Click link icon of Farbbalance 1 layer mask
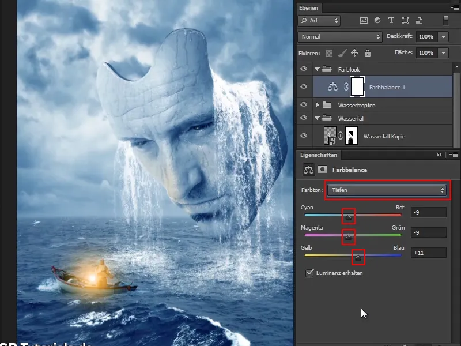461x346 pixels. click(x=346, y=86)
